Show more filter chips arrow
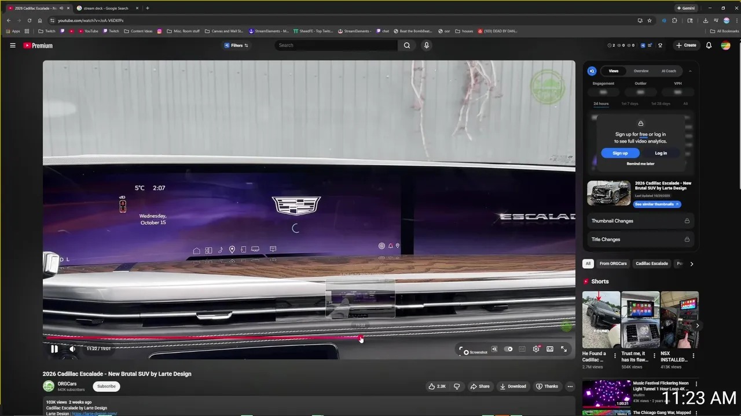Image resolution: width=741 pixels, height=416 pixels. point(691,263)
